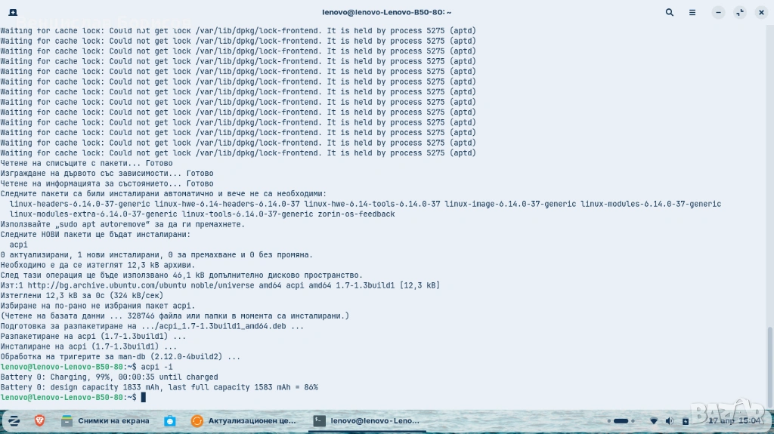The height and width of the screenshot is (434, 774).
Task: Open the blue Software store taskbar icon
Action: pos(170,420)
